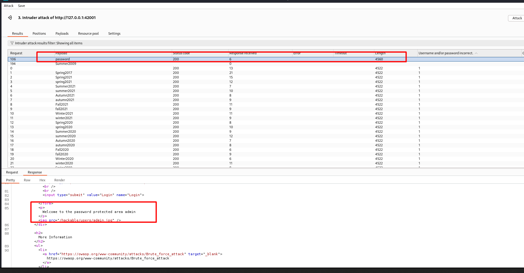
Task: Click the sort arrow on the 'Username and/or password incorrect' column
Action: coord(476,53)
